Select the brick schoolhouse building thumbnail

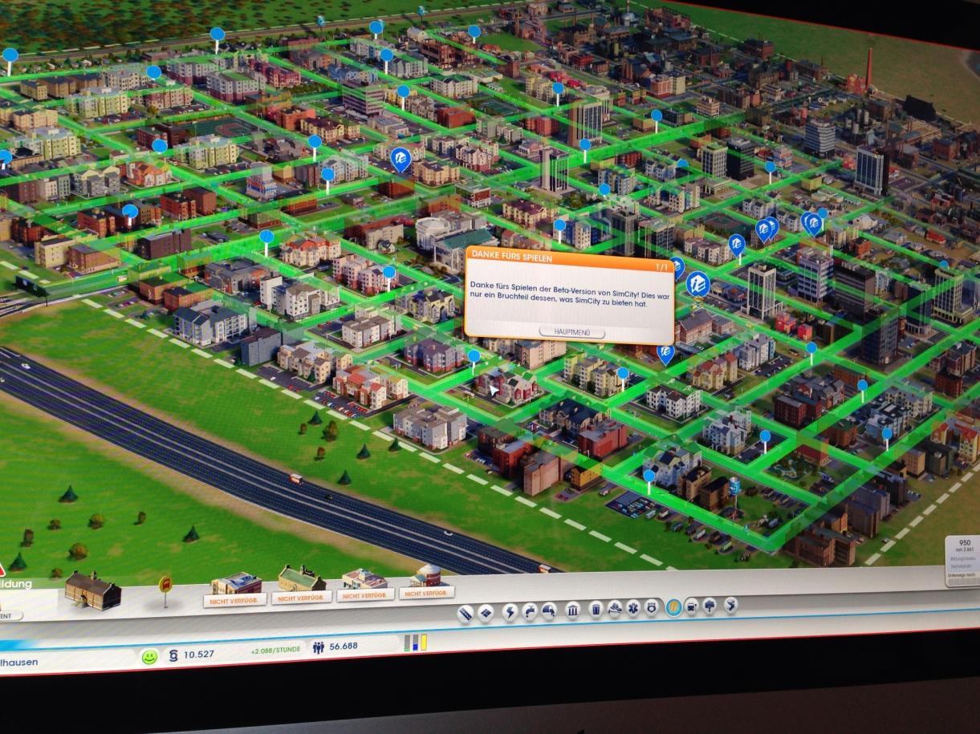click(x=92, y=590)
